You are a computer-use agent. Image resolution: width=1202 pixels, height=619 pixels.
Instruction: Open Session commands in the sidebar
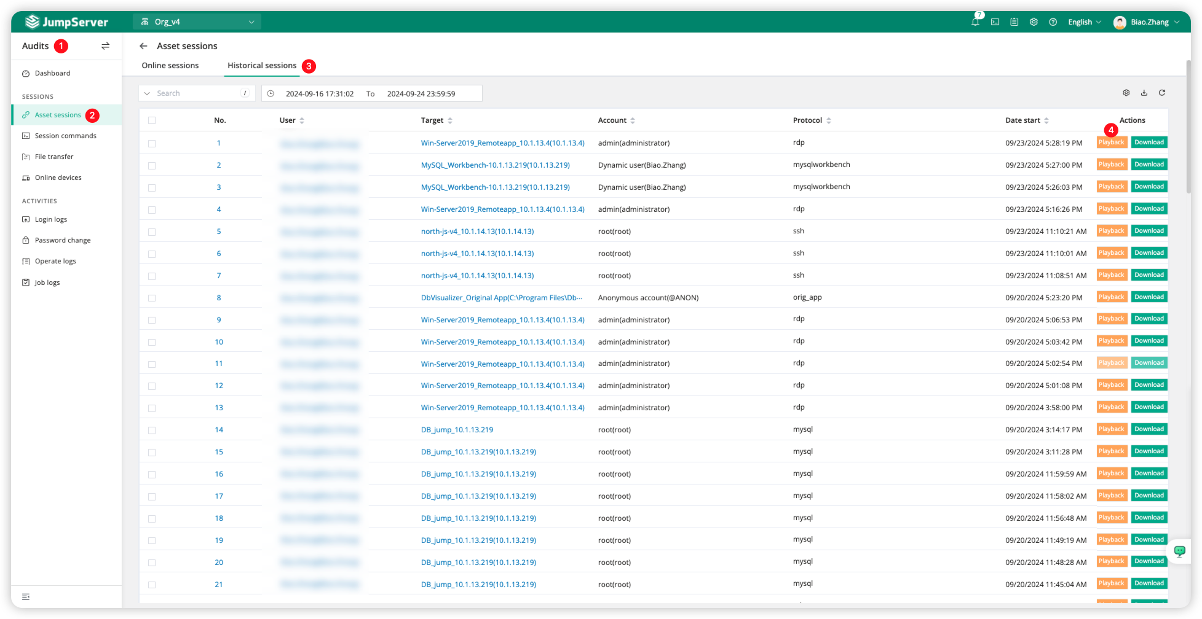pyautogui.click(x=66, y=136)
